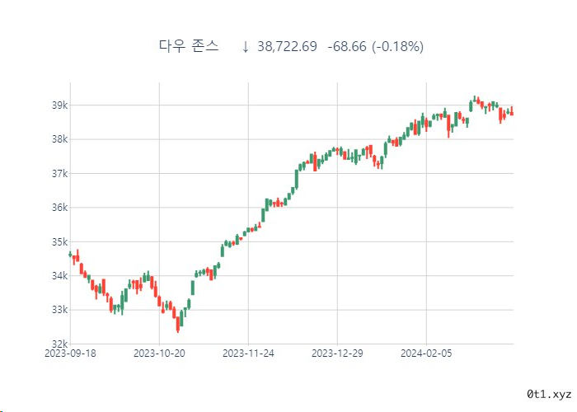Viewport: 577px width, 412px height.
Task: Click the 34k y-axis label
Action: pos(59,275)
